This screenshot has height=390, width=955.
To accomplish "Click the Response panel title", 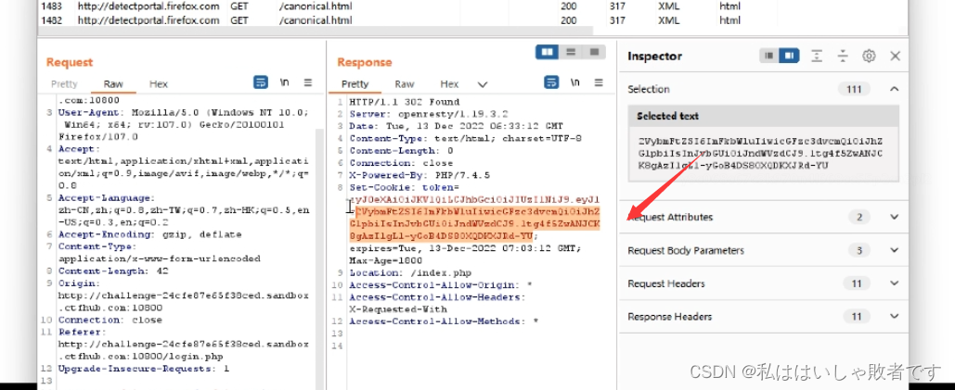I will [x=365, y=62].
